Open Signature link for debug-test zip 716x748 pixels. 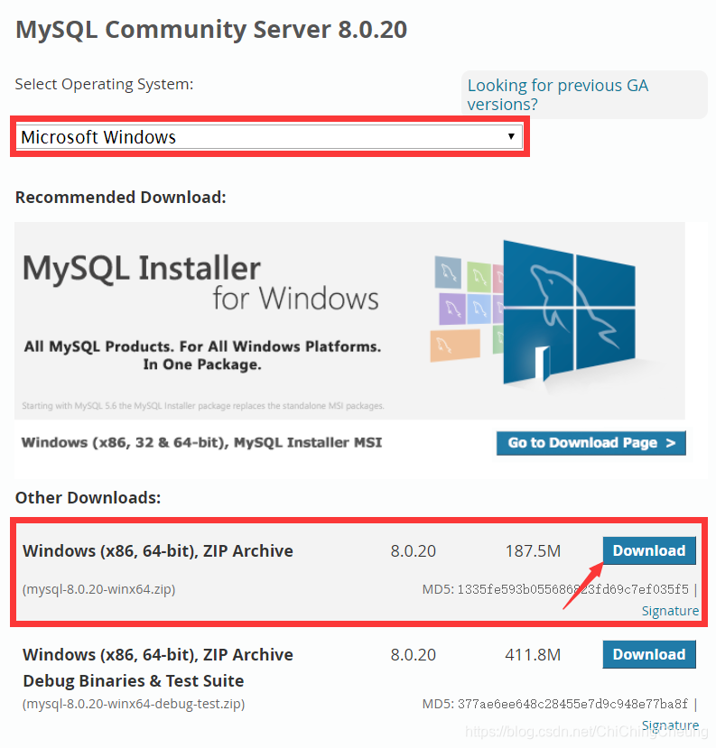point(670,725)
